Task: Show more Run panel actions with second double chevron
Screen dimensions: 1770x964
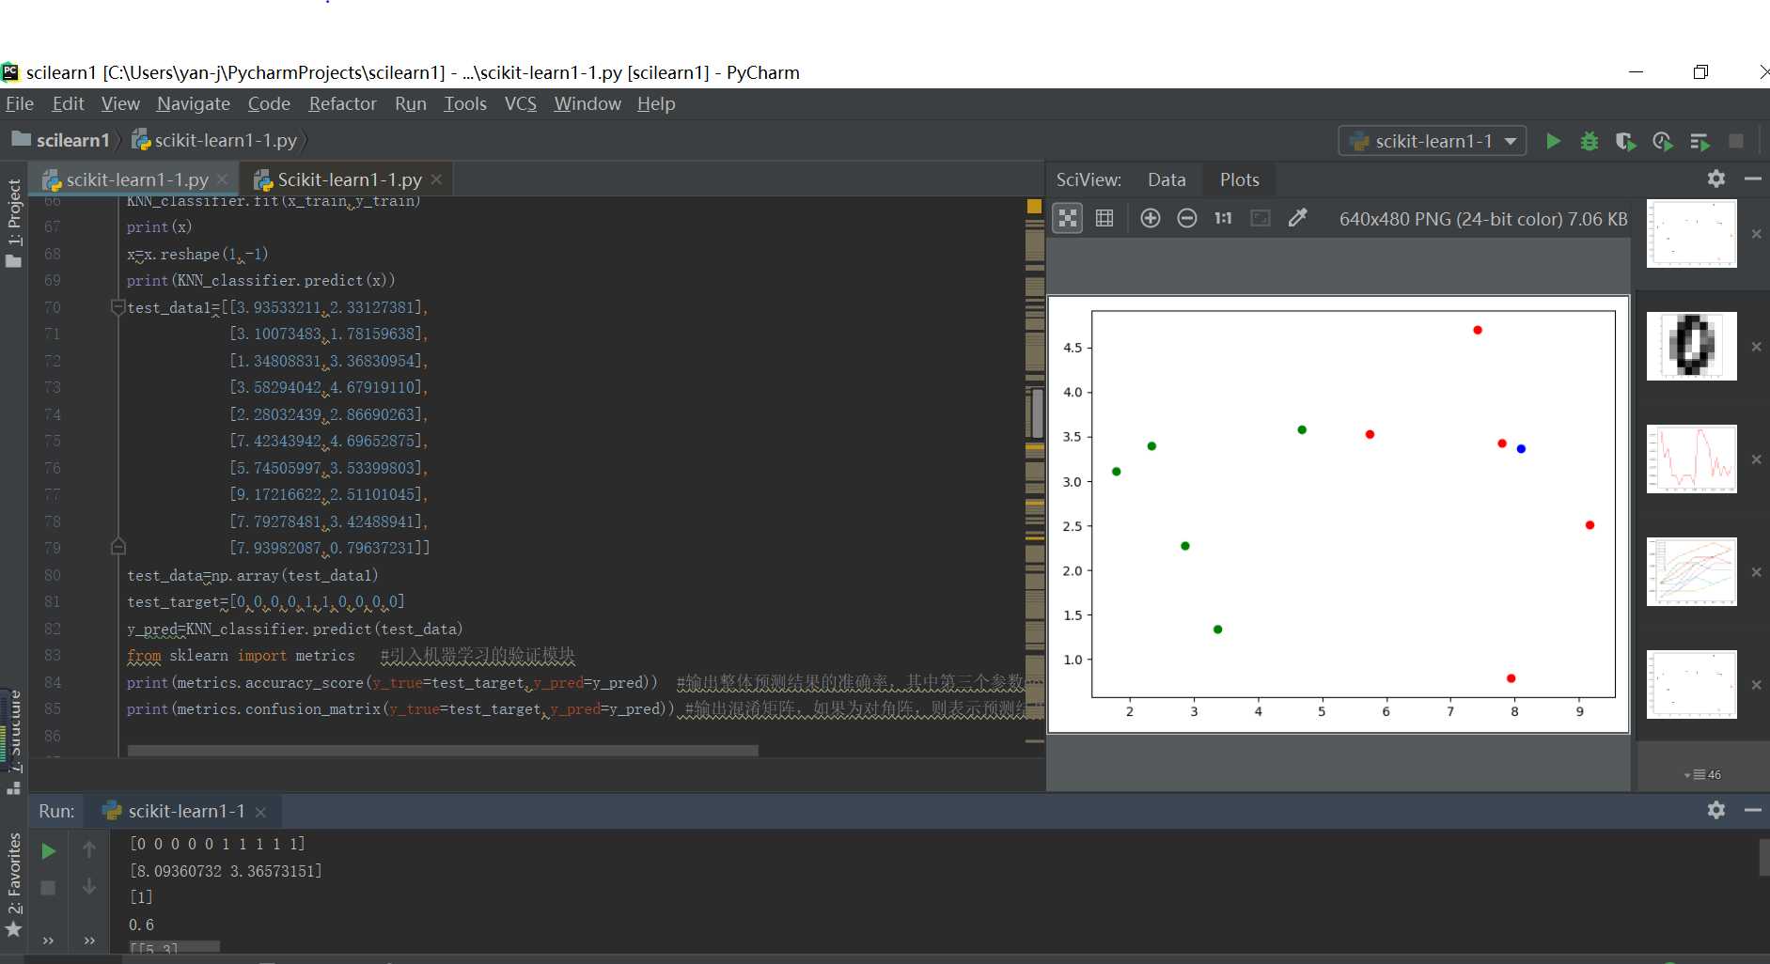Action: pos(89,941)
